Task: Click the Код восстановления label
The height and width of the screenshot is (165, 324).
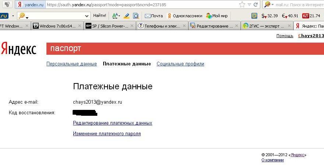Action: pos(32,113)
